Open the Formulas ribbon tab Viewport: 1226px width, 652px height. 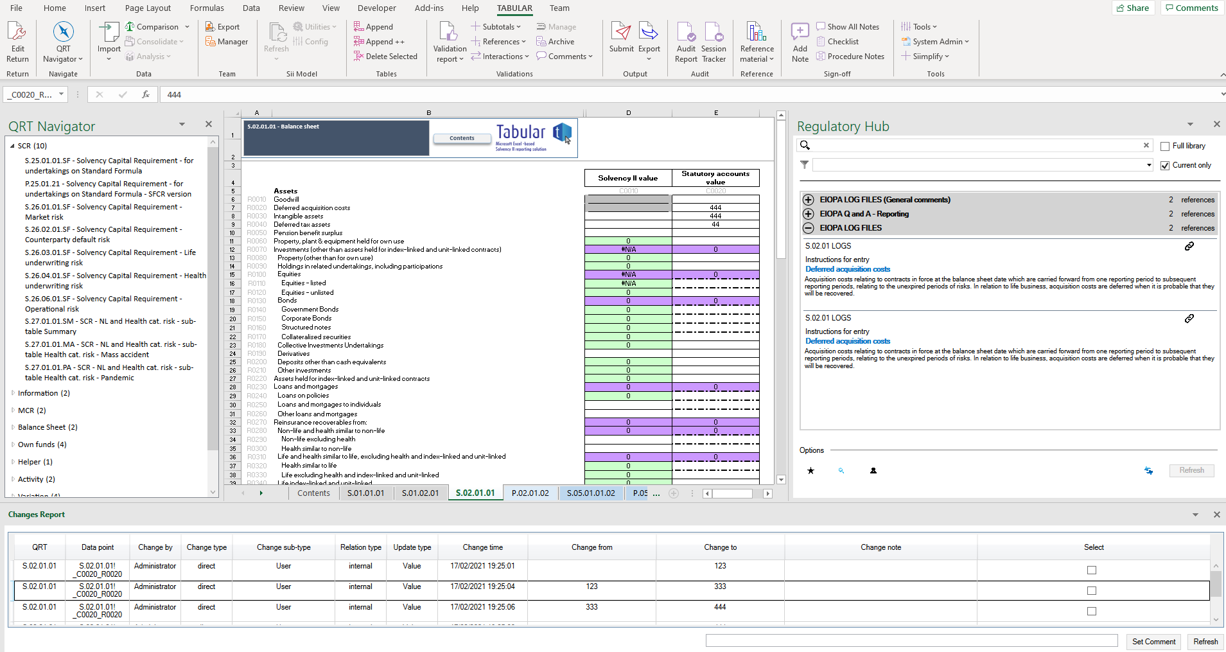point(207,8)
